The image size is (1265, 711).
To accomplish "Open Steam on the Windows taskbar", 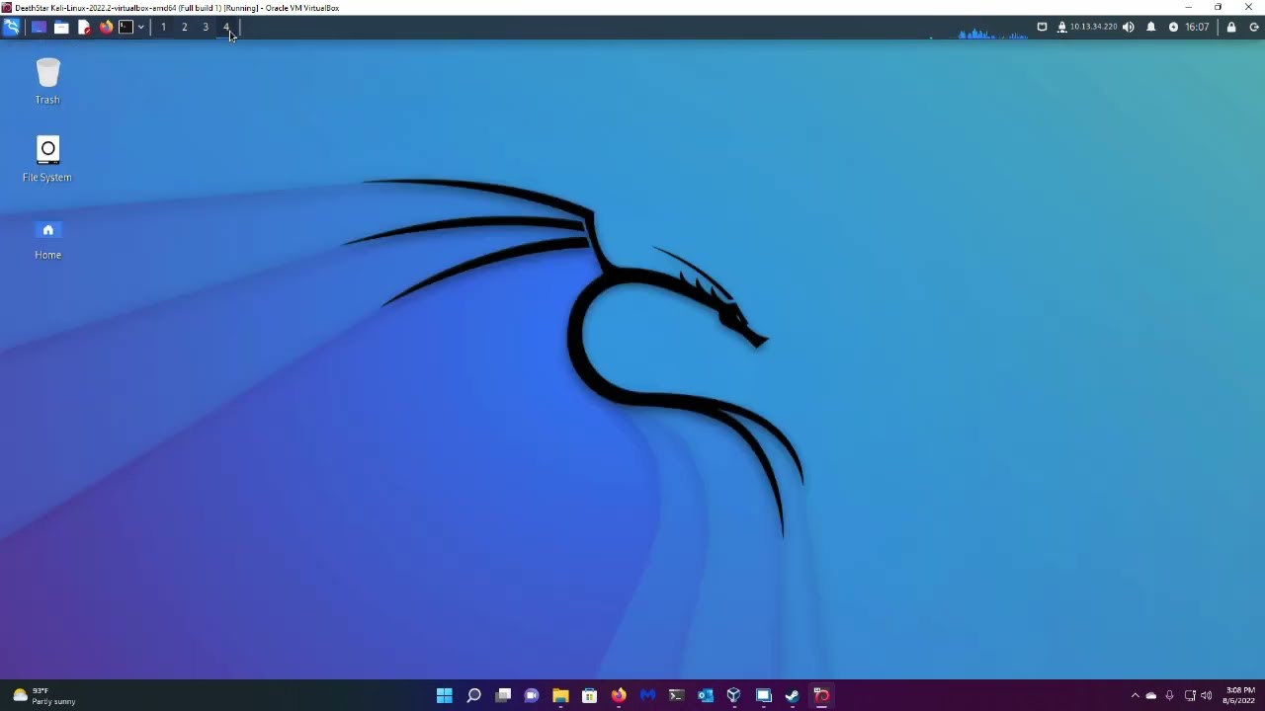I will pyautogui.click(x=793, y=696).
